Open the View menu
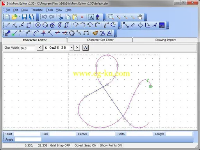The height and width of the screenshot is (150, 200). [59, 10]
